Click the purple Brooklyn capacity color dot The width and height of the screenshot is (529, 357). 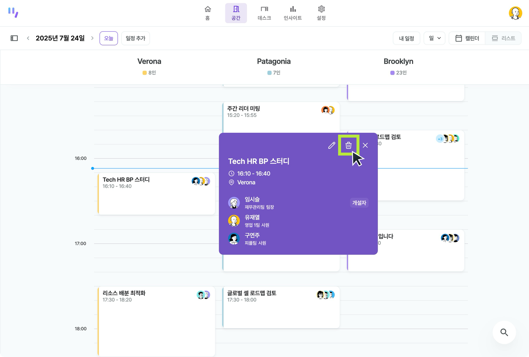[392, 73]
